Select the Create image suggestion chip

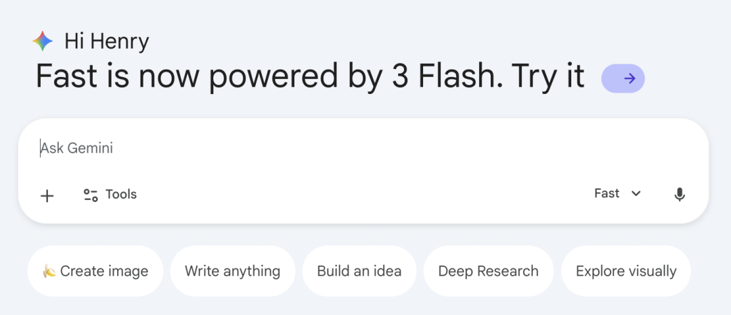pos(95,271)
